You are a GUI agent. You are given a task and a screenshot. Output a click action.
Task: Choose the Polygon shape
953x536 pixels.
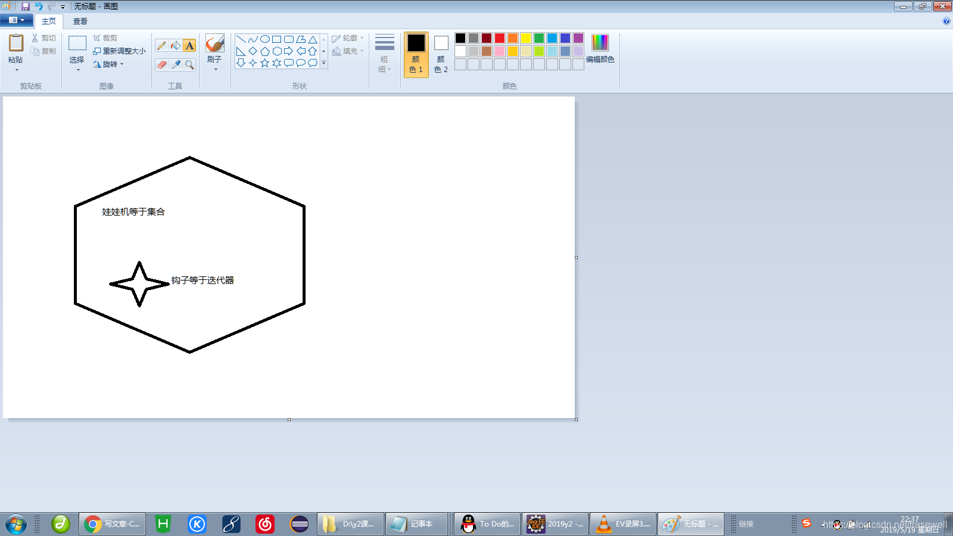click(x=301, y=39)
